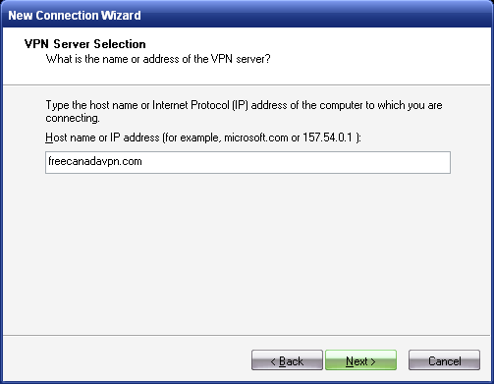Click the Next button
The image size is (494, 384).
tap(360, 360)
